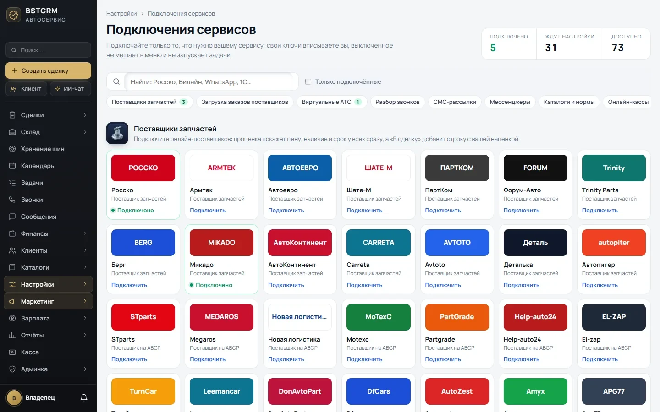Click the Настройки breadcrumb link
This screenshot has width=660, height=412.
[x=121, y=14]
